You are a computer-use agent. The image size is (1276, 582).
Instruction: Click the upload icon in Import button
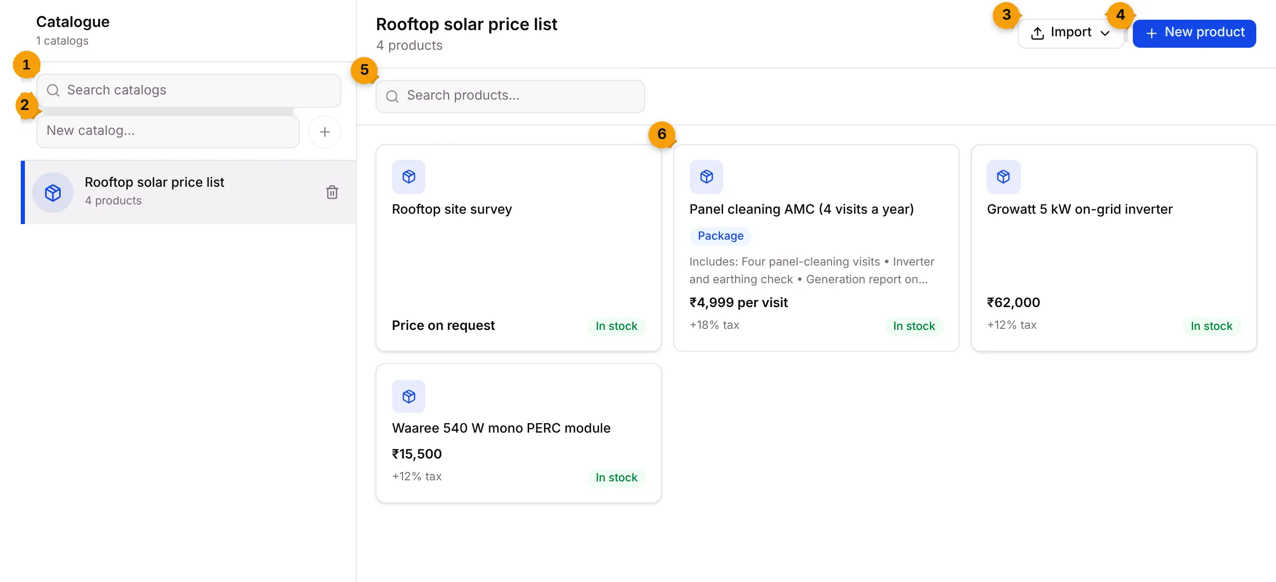click(1037, 33)
